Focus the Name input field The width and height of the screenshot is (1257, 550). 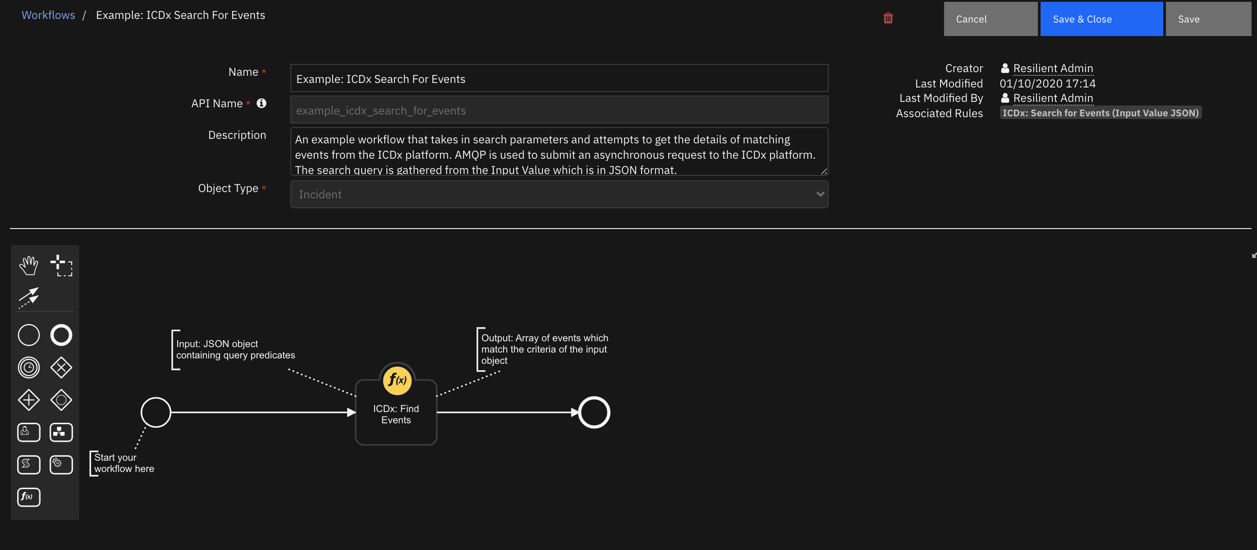click(559, 78)
